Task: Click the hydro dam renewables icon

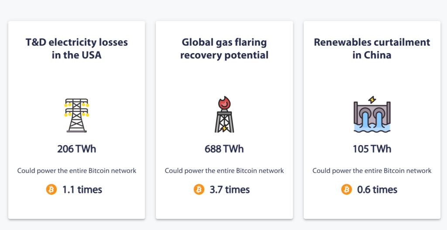Action: pos(372,115)
